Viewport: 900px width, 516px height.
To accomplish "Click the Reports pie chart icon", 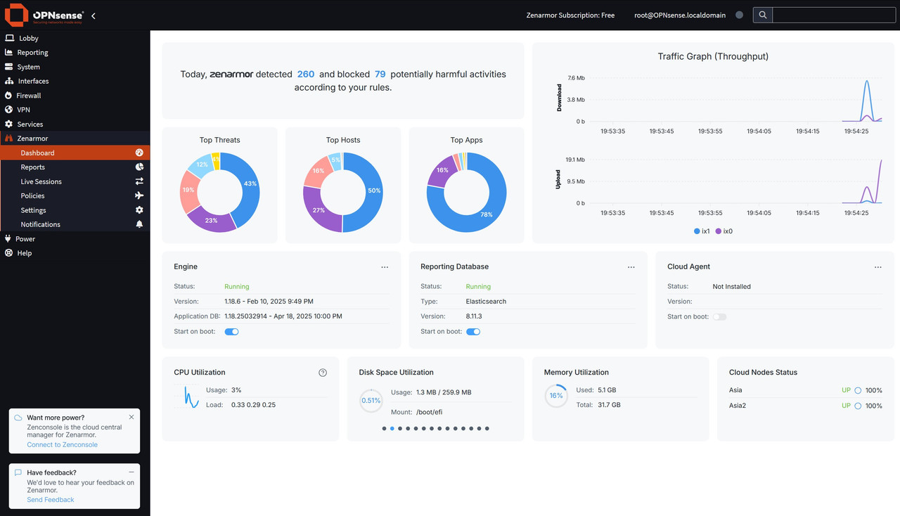I will click(139, 167).
